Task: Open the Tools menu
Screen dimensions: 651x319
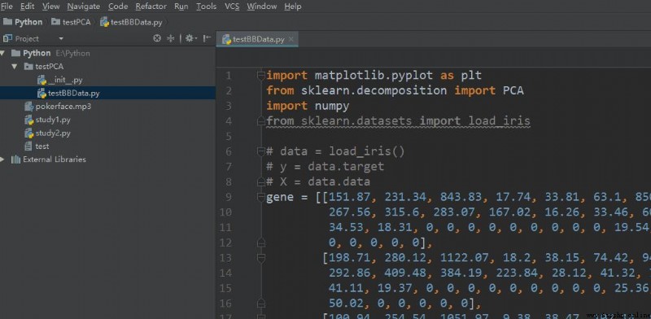Action: pyautogui.click(x=207, y=7)
